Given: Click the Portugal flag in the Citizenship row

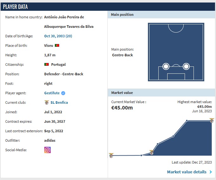Looking at the screenshot, I should [x=47, y=65].
